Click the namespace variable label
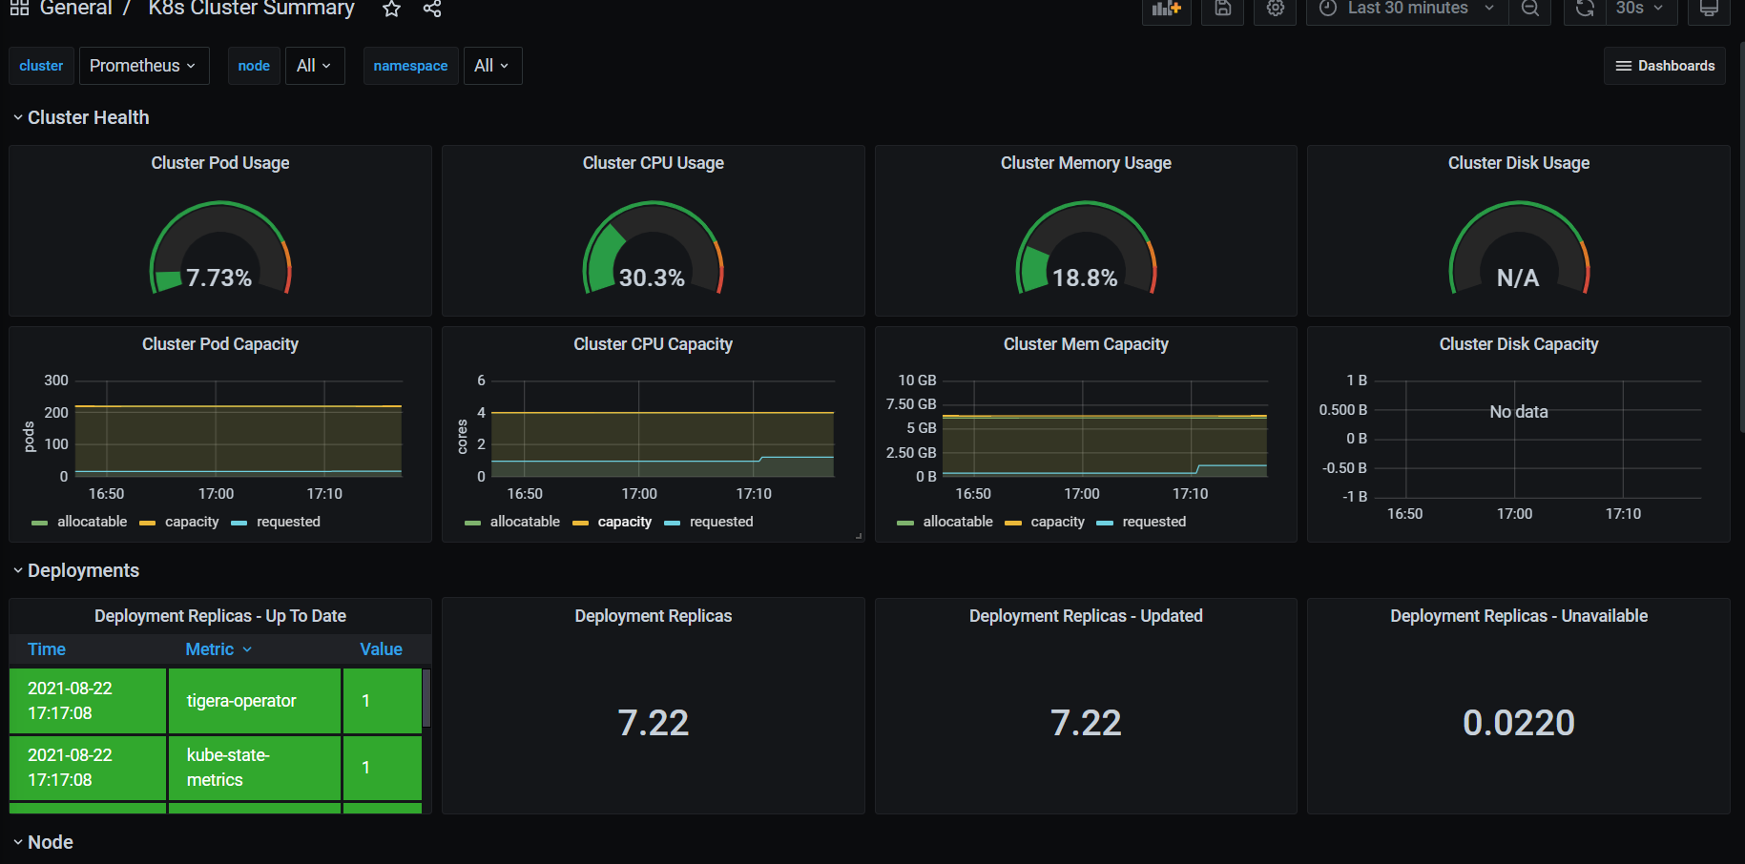Viewport: 1745px width, 864px height. coord(410,66)
